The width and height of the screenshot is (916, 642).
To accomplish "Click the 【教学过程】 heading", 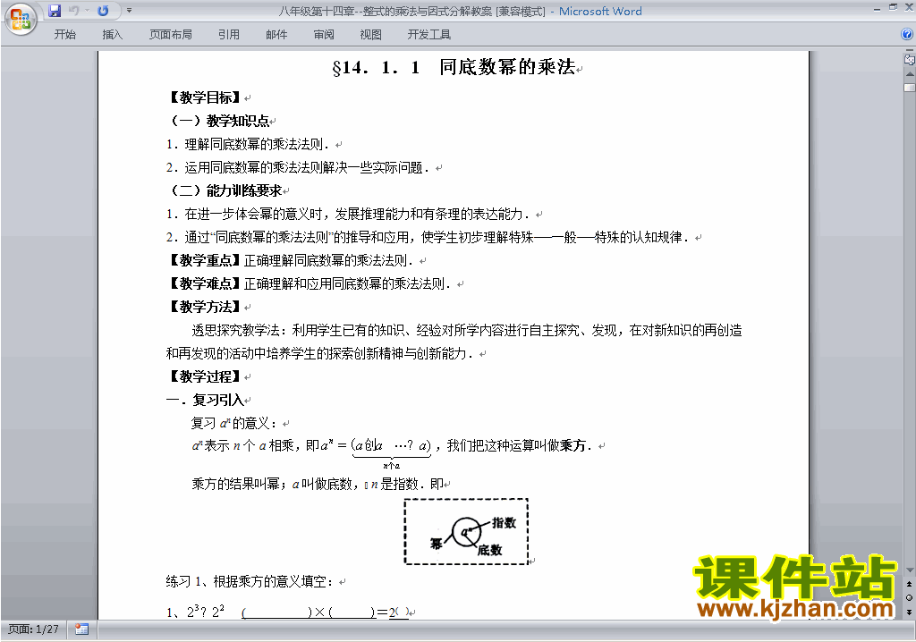I will [205, 376].
